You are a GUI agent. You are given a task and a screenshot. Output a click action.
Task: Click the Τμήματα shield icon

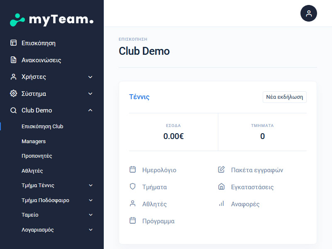pyautogui.click(x=133, y=187)
